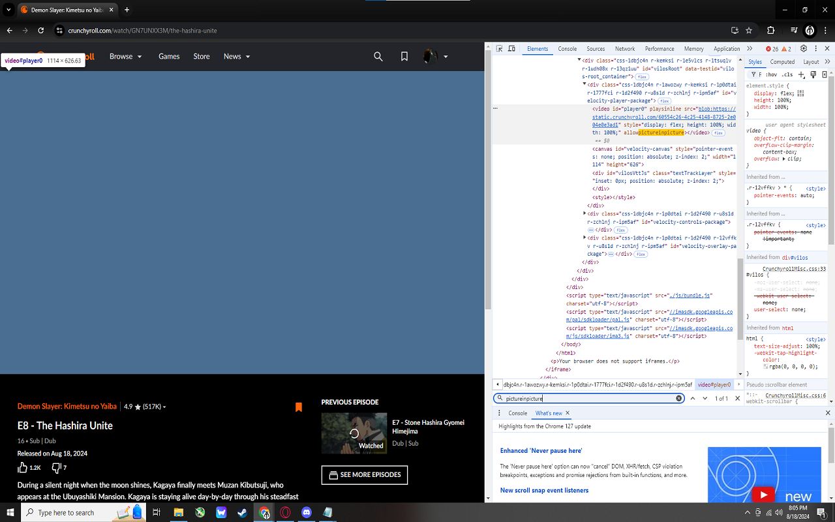835x522 pixels.
Task: Toggle the device toolbar icon in DevTools
Action: (512, 49)
